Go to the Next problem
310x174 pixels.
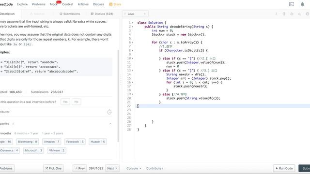[x=112, y=168]
